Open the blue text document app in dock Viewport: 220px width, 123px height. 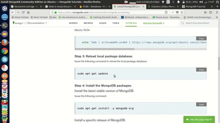coord(4,59)
